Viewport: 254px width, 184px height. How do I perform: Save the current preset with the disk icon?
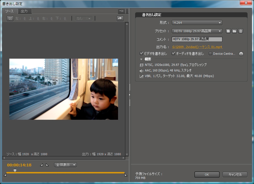(x=228, y=31)
